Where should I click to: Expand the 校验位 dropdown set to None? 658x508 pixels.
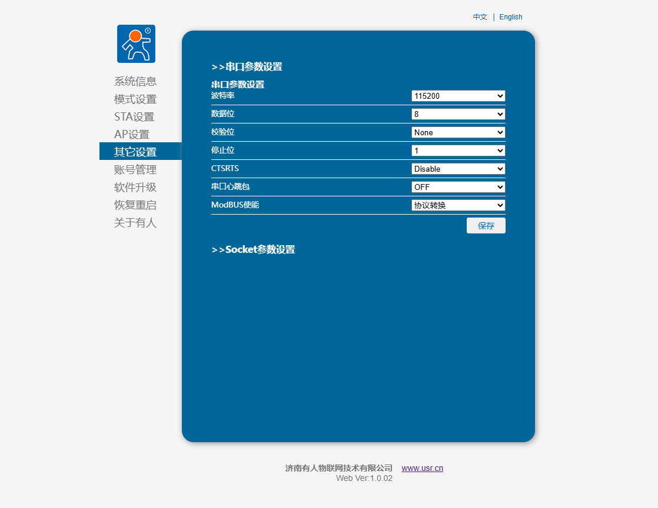pyautogui.click(x=458, y=132)
